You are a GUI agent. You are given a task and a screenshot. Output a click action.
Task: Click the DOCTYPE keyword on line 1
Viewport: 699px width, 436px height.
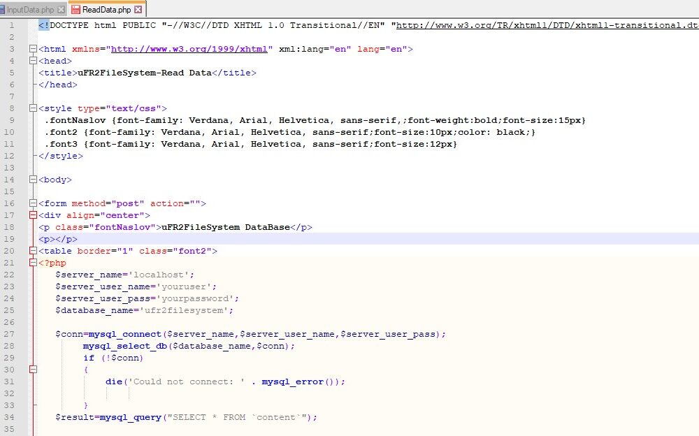[69, 25]
